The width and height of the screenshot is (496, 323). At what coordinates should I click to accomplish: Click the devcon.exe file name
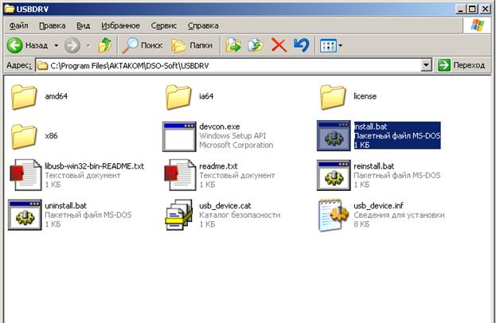point(220,126)
